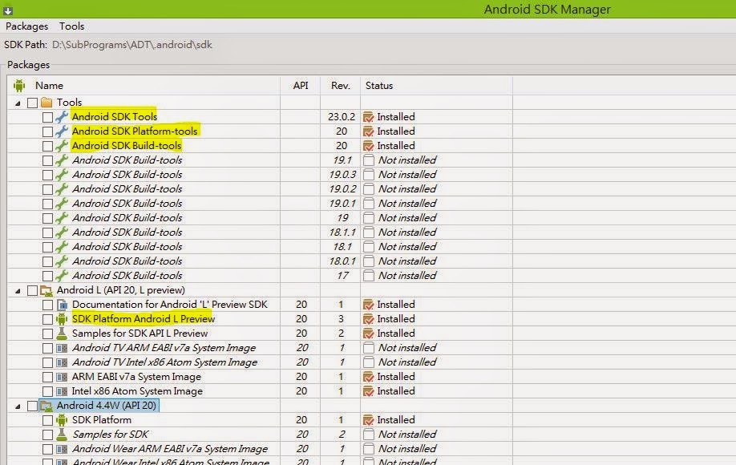Click the Android robot icon in the Name column header
The image size is (736, 465).
point(18,85)
